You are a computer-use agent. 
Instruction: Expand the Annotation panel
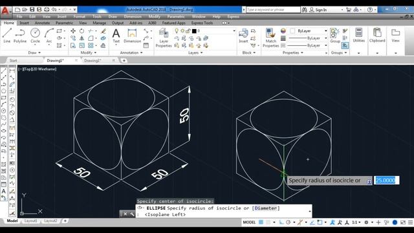(x=131, y=53)
